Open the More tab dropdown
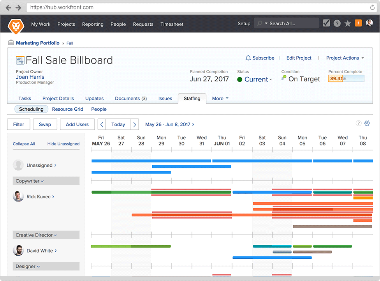 point(220,99)
